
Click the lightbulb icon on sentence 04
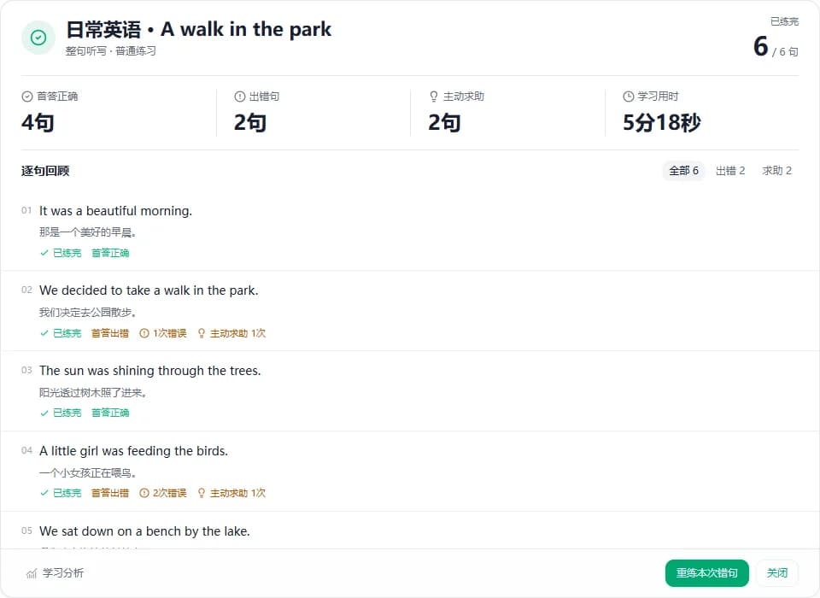(202, 493)
